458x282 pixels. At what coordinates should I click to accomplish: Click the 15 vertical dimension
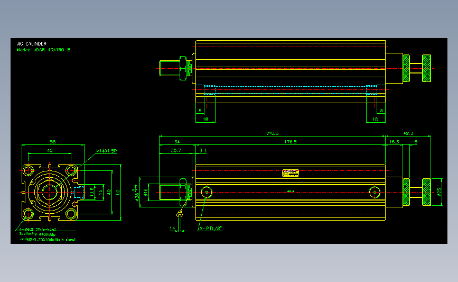(x=100, y=192)
